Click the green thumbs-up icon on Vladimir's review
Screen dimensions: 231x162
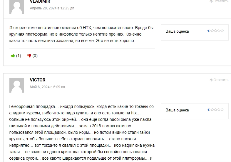click(13, 56)
